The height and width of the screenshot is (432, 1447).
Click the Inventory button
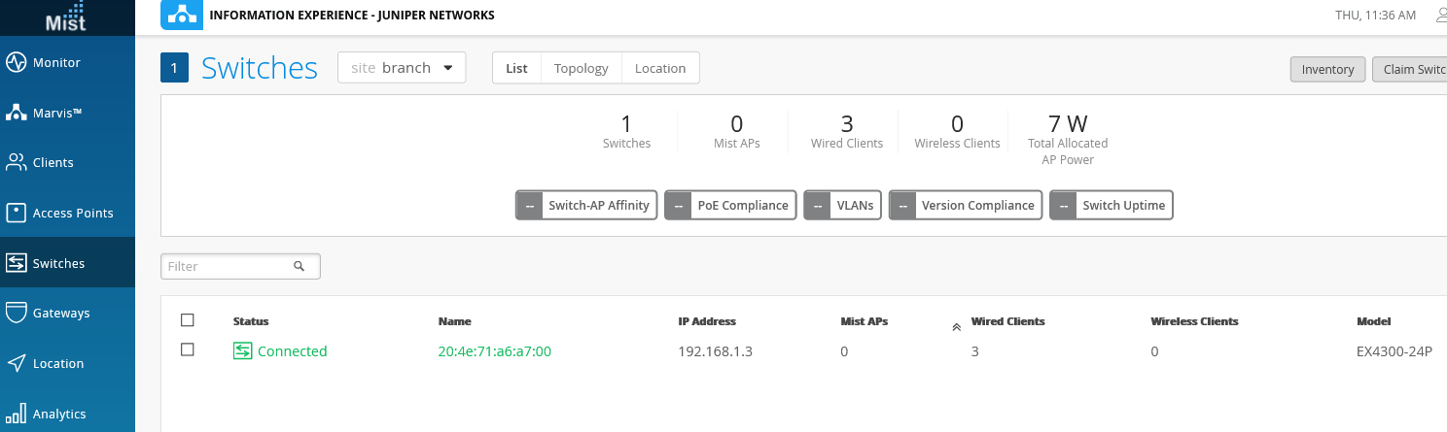(x=1327, y=69)
